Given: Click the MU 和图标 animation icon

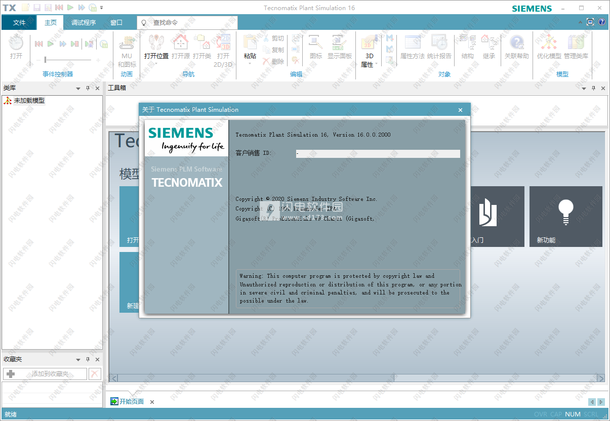Looking at the screenshot, I should coord(127,43).
